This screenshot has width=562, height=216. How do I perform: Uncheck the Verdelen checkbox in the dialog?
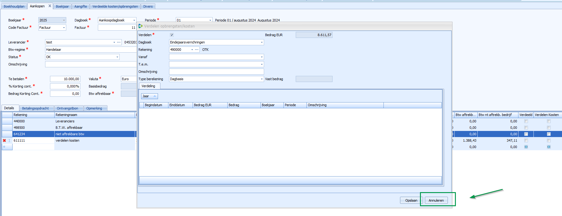(x=172, y=35)
